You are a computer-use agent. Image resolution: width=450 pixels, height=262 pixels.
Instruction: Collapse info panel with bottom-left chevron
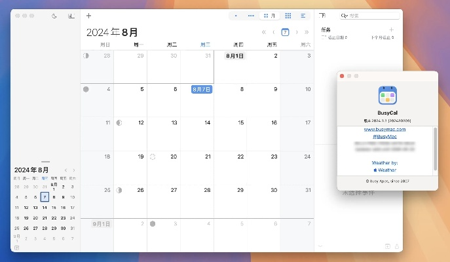320,246
